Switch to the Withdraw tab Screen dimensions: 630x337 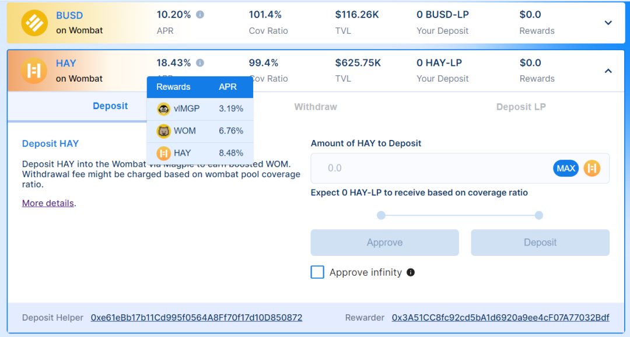[x=315, y=106]
